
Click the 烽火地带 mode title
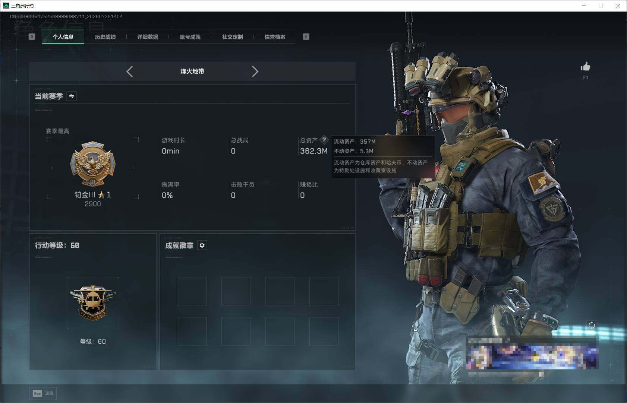(x=192, y=71)
